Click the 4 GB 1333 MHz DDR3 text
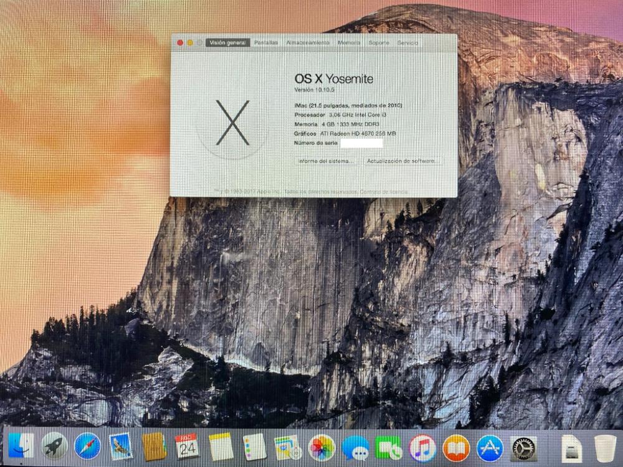The image size is (623, 467). click(350, 125)
